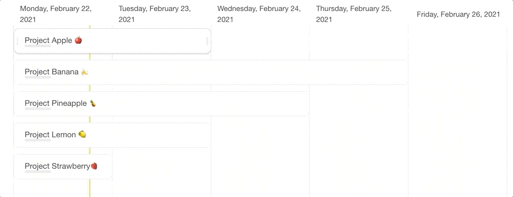Screen dimensions: 513x197
Task: Select the Project Strawberry card
Action: [63, 167]
